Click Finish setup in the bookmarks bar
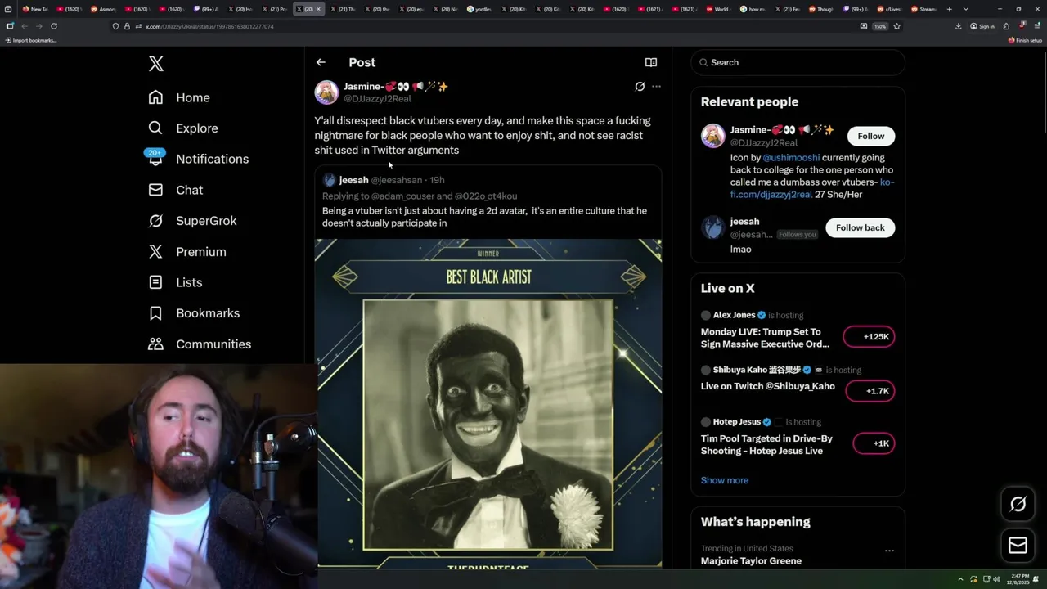The image size is (1047, 589). click(1025, 40)
